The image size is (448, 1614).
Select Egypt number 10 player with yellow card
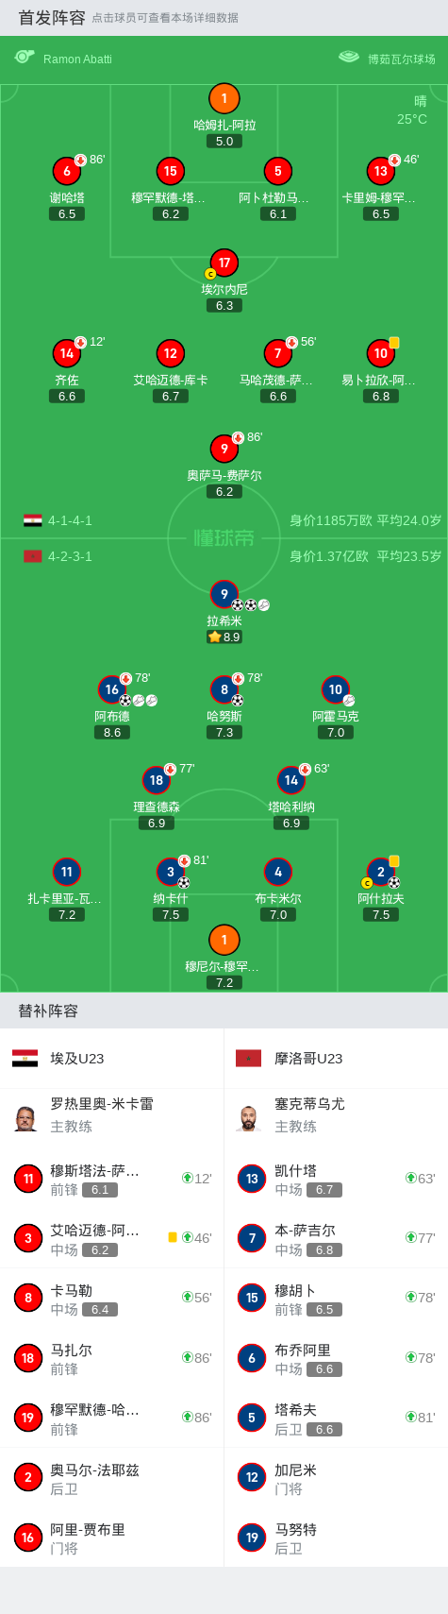(381, 353)
